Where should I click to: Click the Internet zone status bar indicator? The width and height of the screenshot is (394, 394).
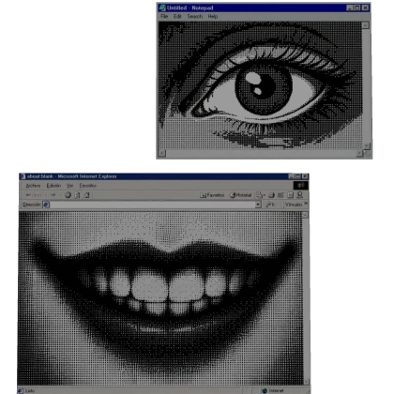pyautogui.click(x=273, y=390)
